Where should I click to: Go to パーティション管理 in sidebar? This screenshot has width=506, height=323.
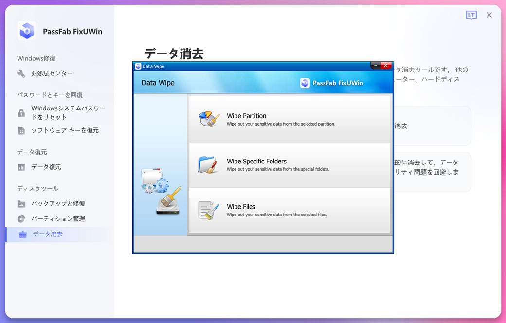click(58, 219)
